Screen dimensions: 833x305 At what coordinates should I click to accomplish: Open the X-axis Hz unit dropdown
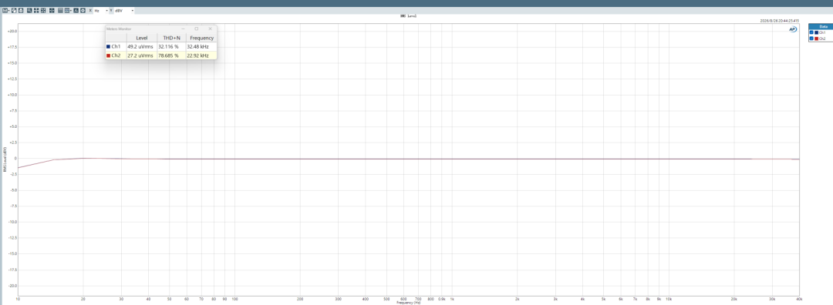106,11
